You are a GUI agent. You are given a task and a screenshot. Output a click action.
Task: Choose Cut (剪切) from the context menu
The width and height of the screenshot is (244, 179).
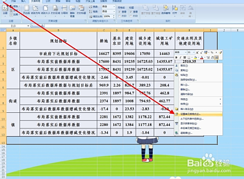click(199, 66)
